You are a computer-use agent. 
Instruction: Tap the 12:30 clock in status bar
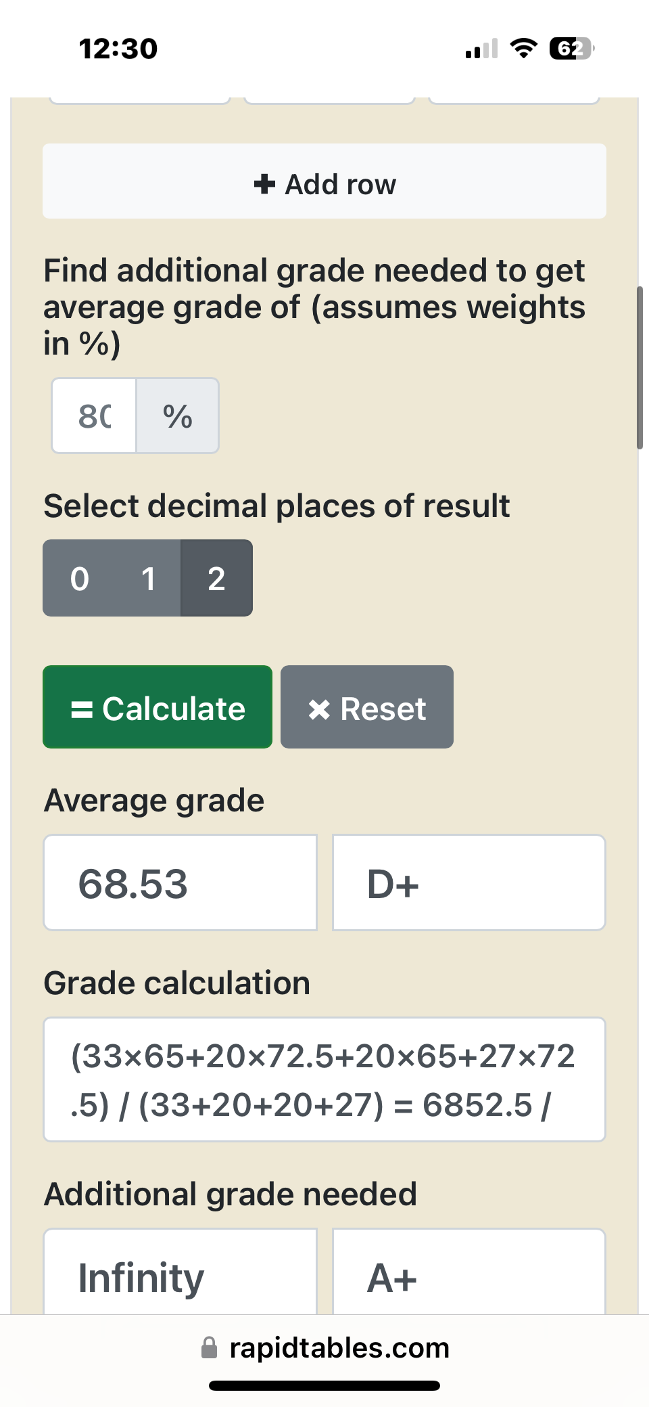pos(118,49)
